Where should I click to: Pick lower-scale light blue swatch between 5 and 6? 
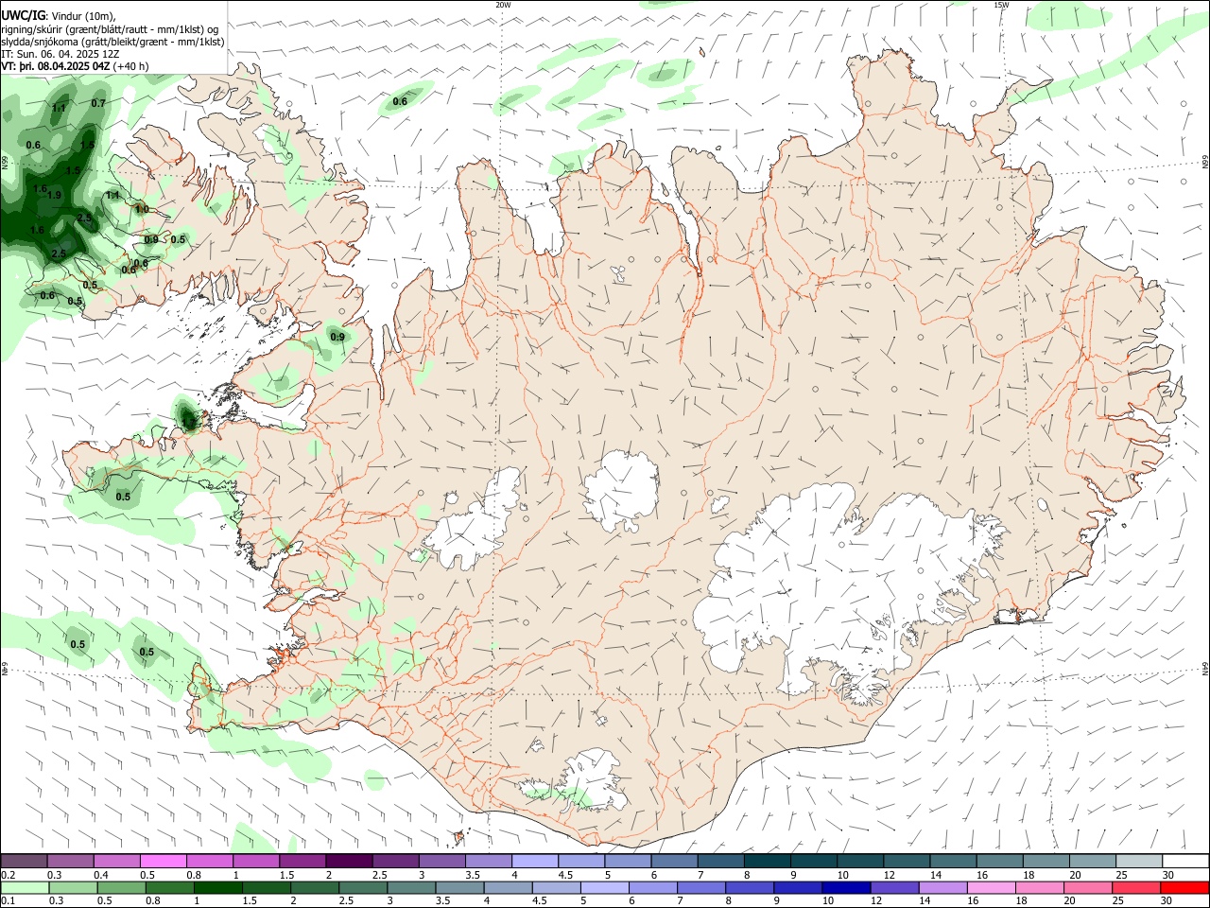tap(604, 888)
